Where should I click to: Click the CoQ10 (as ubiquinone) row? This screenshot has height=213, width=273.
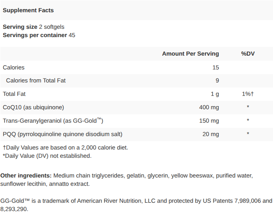(33, 107)
